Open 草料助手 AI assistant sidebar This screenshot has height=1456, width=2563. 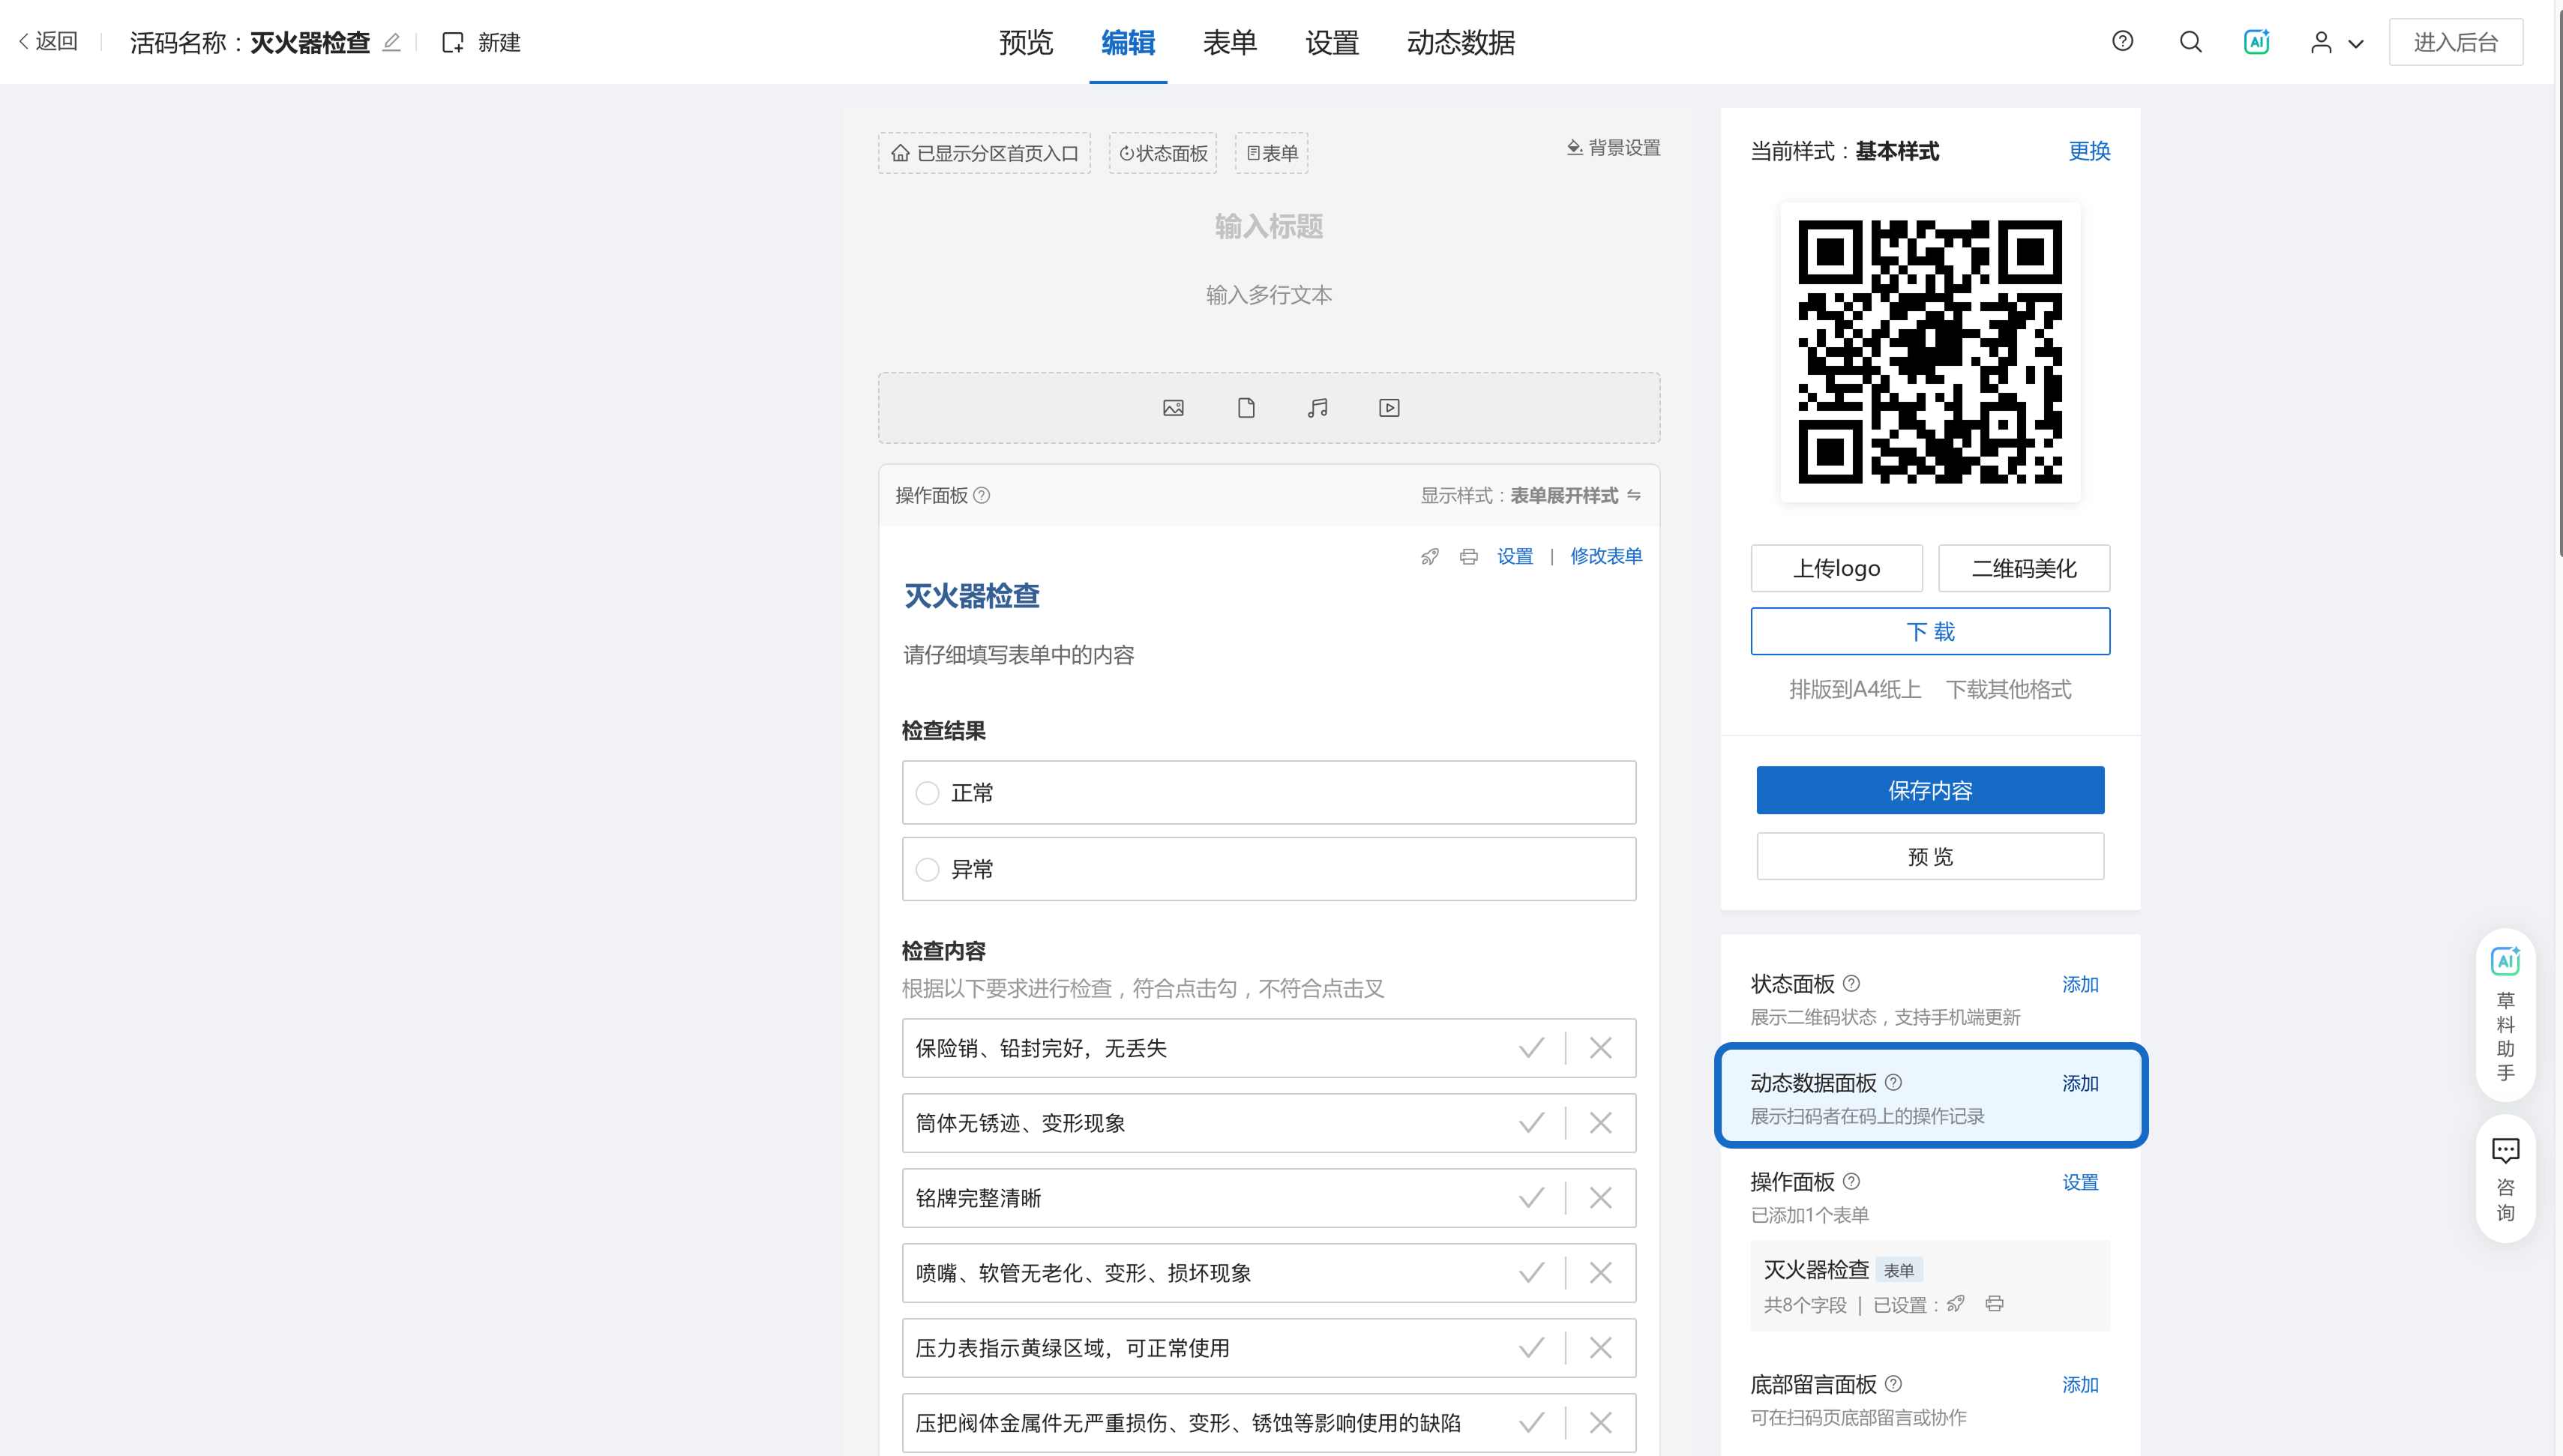coord(2505,1014)
